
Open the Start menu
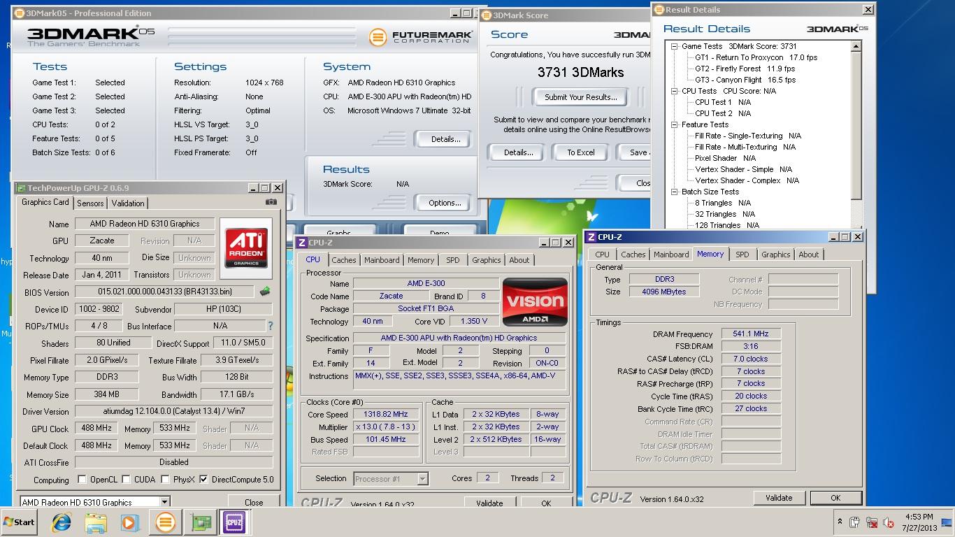20,522
